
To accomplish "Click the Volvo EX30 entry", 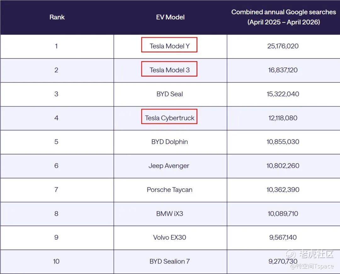I will (170, 237).
